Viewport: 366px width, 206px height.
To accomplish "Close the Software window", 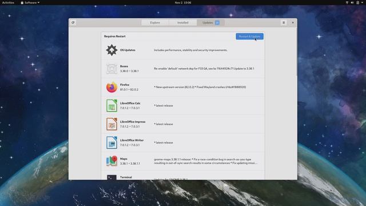I will (293, 23).
